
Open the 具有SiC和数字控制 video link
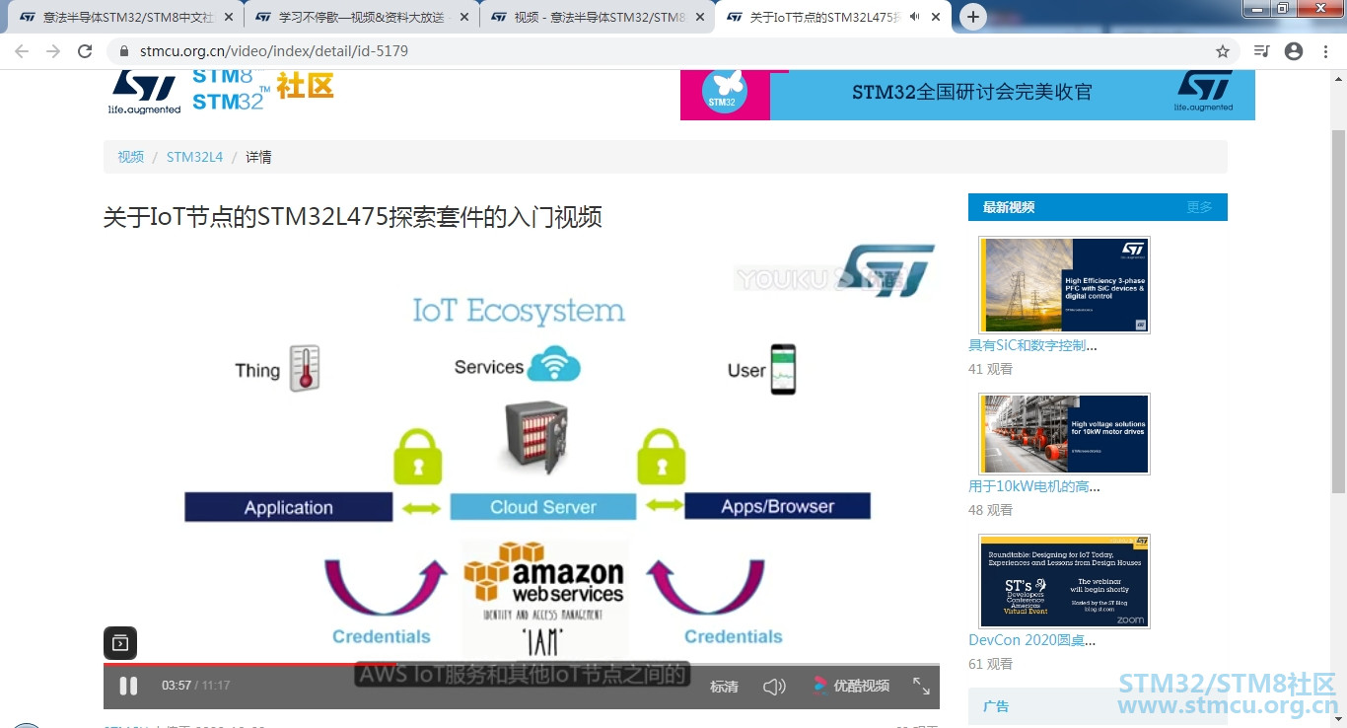(1032, 345)
